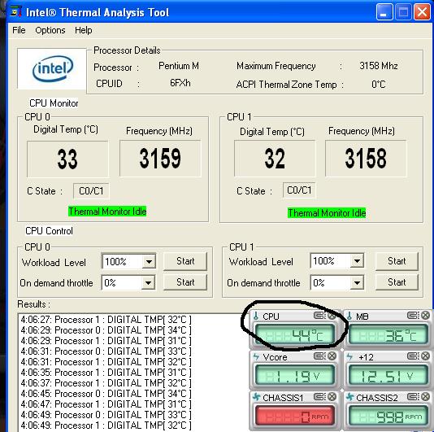Close the +12 voltage panel
The image size is (434, 432).
coord(425,356)
